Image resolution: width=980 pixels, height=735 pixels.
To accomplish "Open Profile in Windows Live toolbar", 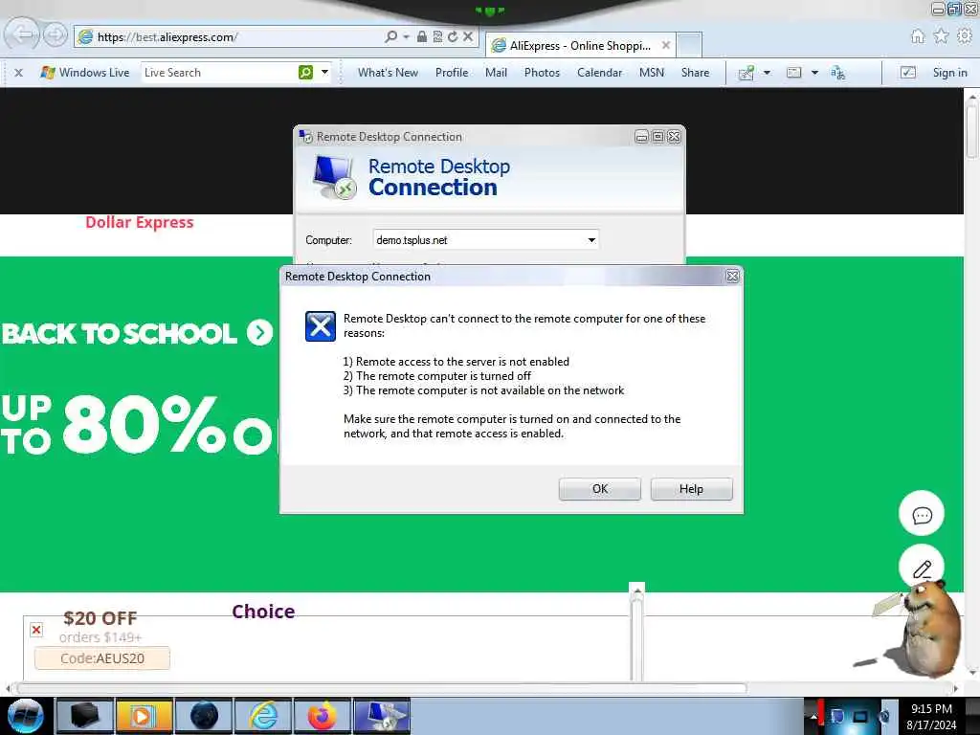I will 452,73.
